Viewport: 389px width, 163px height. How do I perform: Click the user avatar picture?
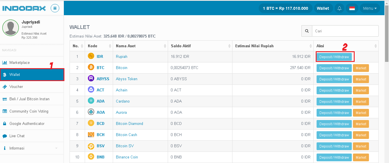11,28
